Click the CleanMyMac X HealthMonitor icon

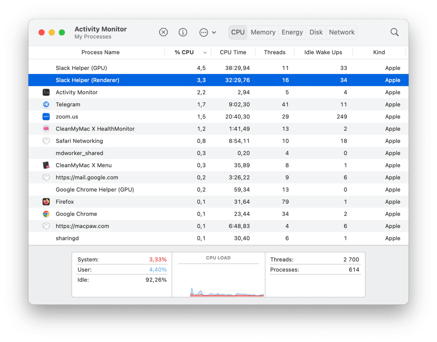[46, 129]
